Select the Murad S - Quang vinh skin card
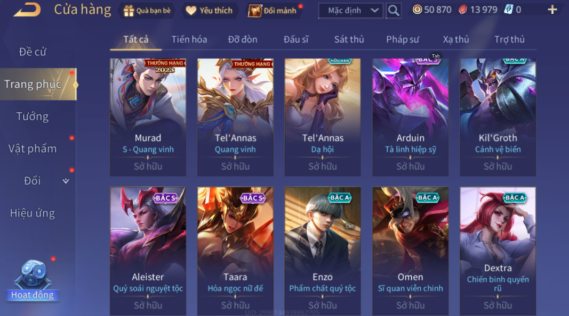This screenshot has width=569, height=316. click(148, 117)
